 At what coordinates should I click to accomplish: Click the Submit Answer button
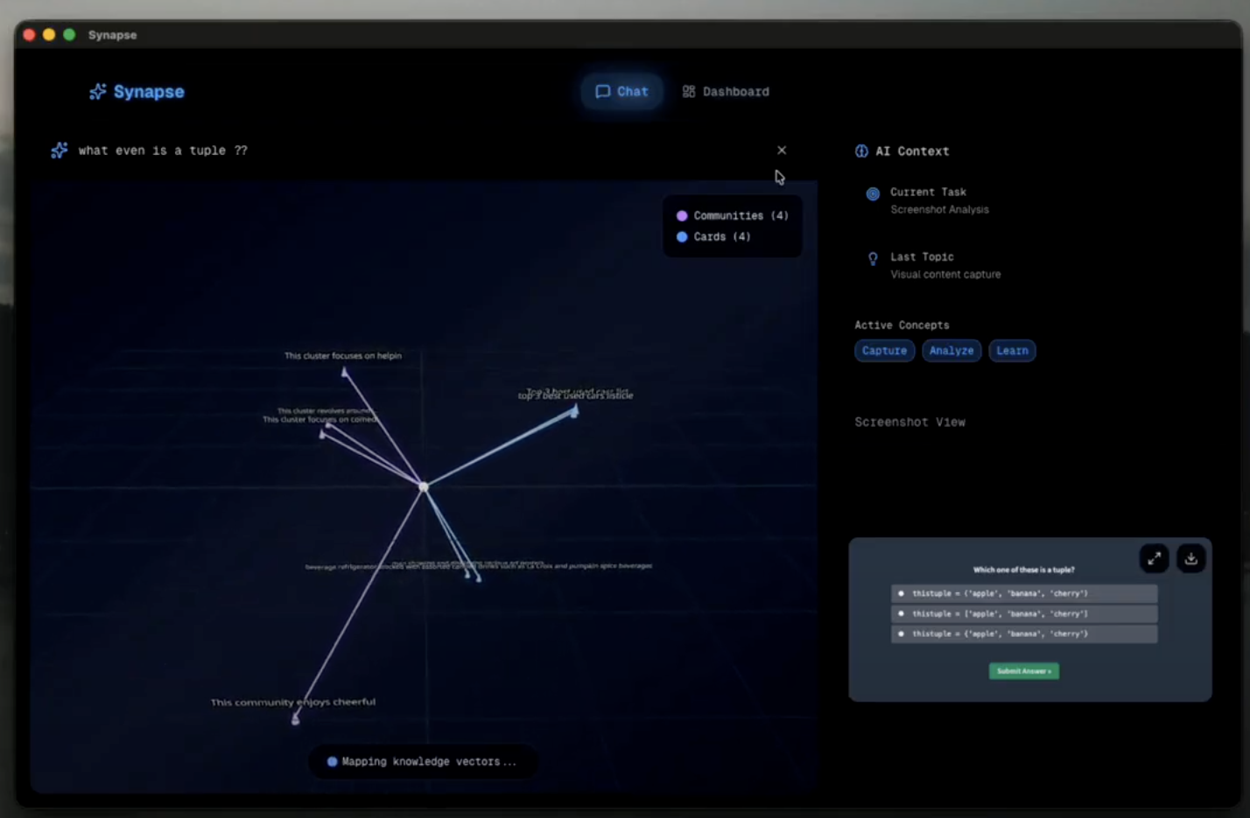[x=1023, y=671]
